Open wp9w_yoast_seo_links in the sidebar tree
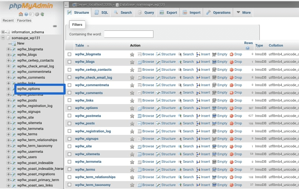The image size is (299, 189). pos(35,185)
